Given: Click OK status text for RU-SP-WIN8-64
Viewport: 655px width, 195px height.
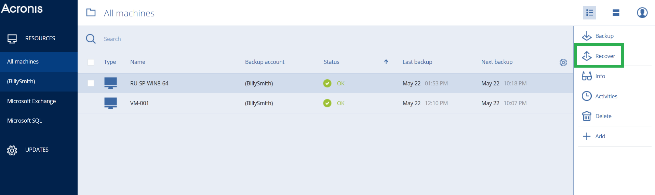Looking at the screenshot, I should [x=340, y=83].
